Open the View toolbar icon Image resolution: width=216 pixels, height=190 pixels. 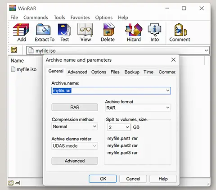(x=85, y=30)
